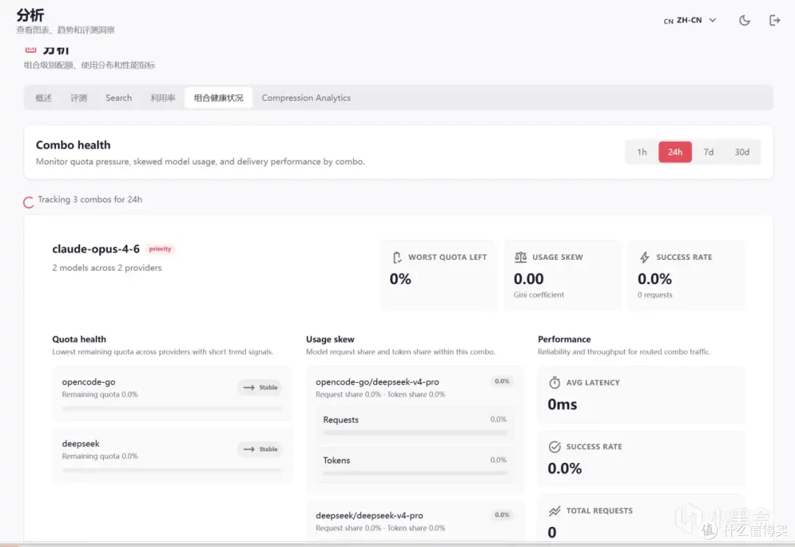795x547 pixels.
Task: Select the 7d time range
Action: tap(708, 152)
